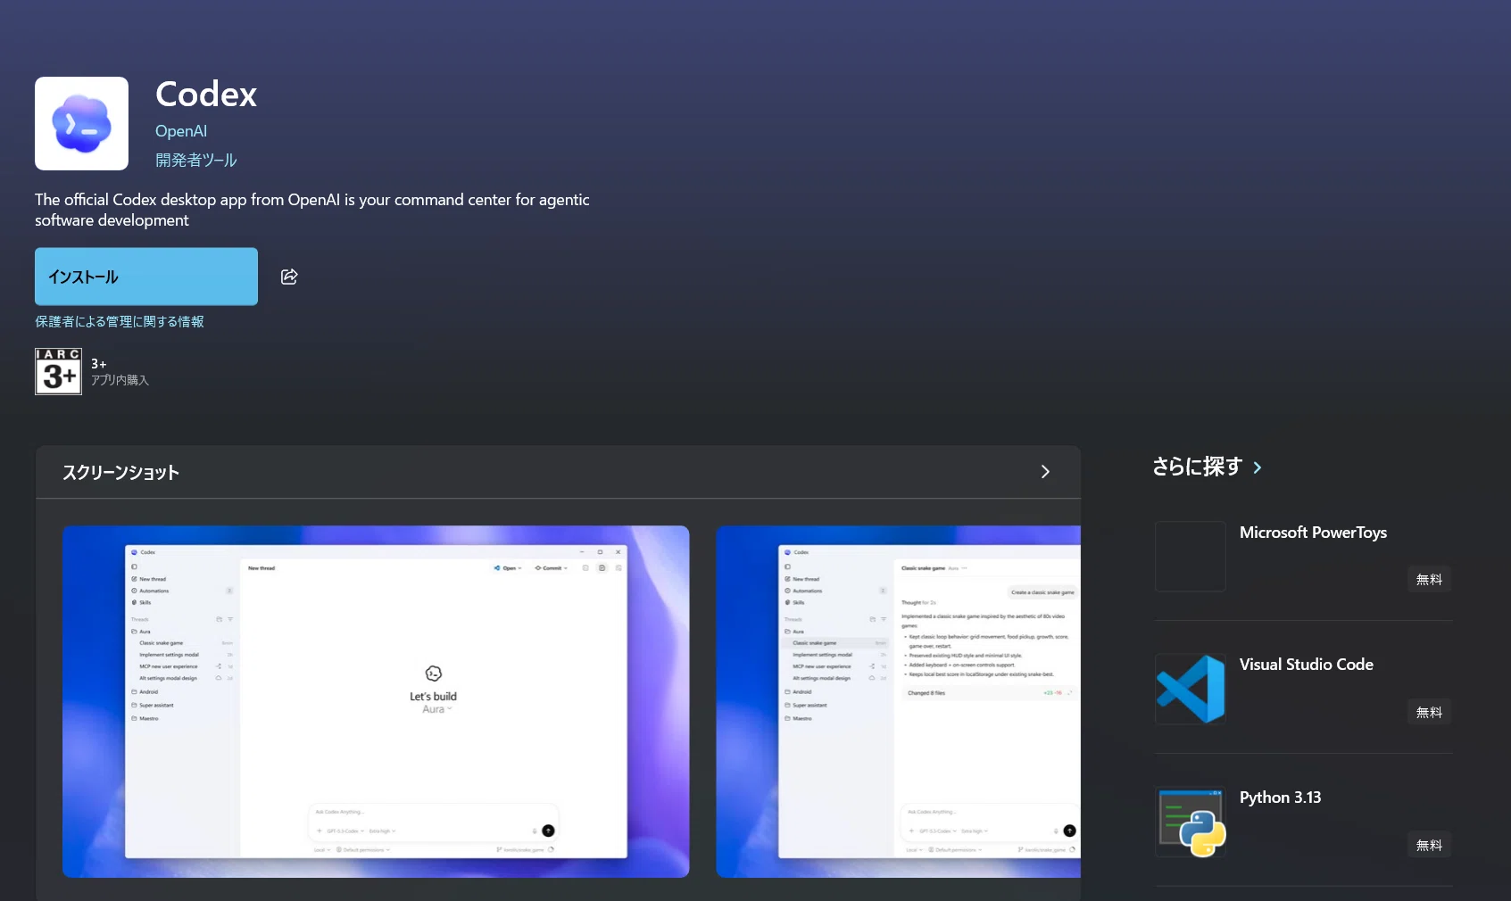Viewport: 1511px width, 901px height.
Task: Click 無料 label for Visual Studio Code
Action: pos(1429,713)
